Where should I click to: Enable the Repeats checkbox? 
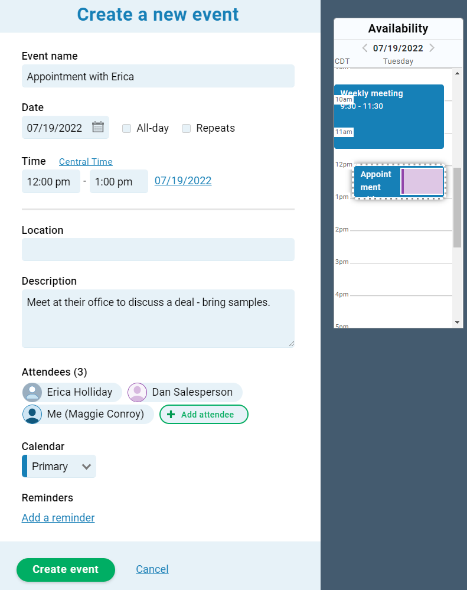[186, 128]
